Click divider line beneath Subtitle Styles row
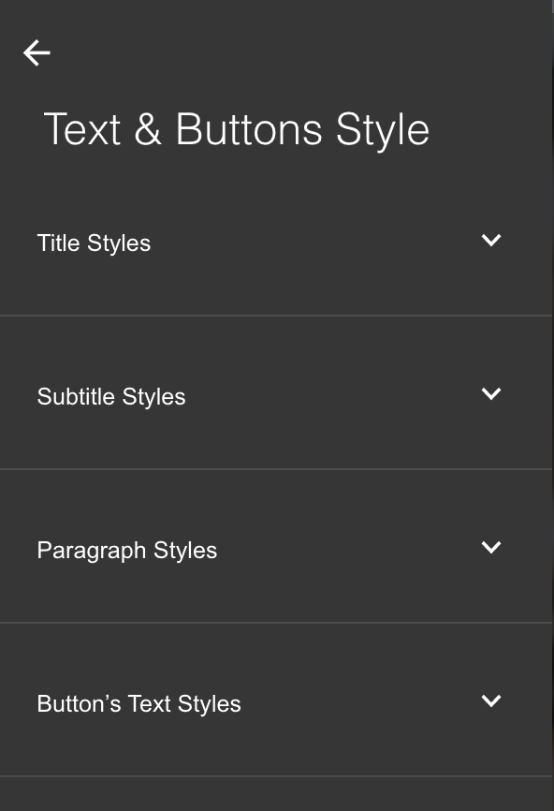554x811 pixels. (x=276, y=468)
